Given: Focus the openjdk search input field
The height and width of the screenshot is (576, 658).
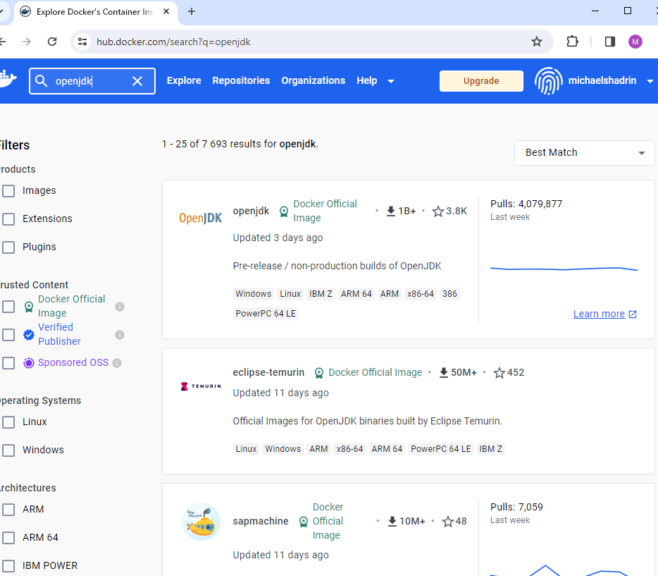Looking at the screenshot, I should pyautogui.click(x=92, y=81).
